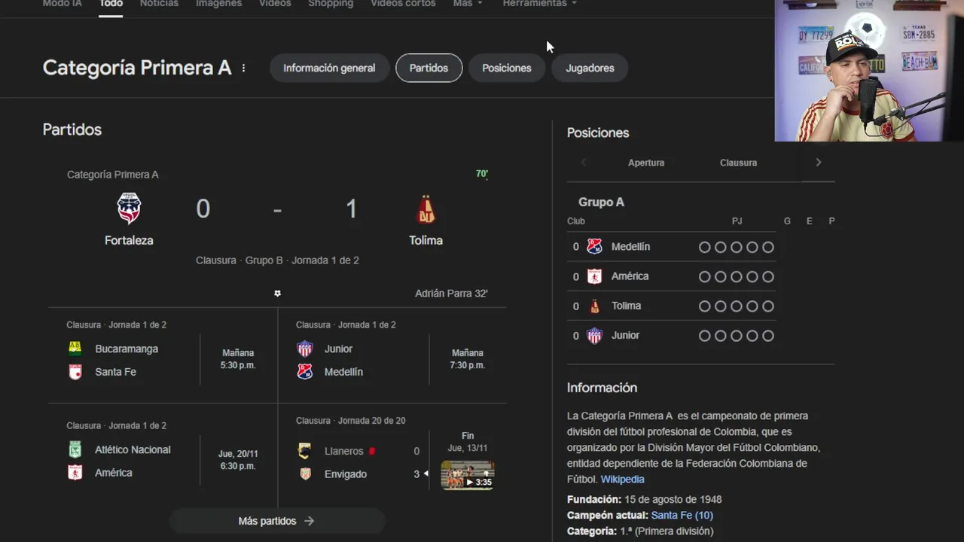Open the Atlético Nacional vs América match
The height and width of the screenshot is (542, 964).
pyautogui.click(x=163, y=457)
